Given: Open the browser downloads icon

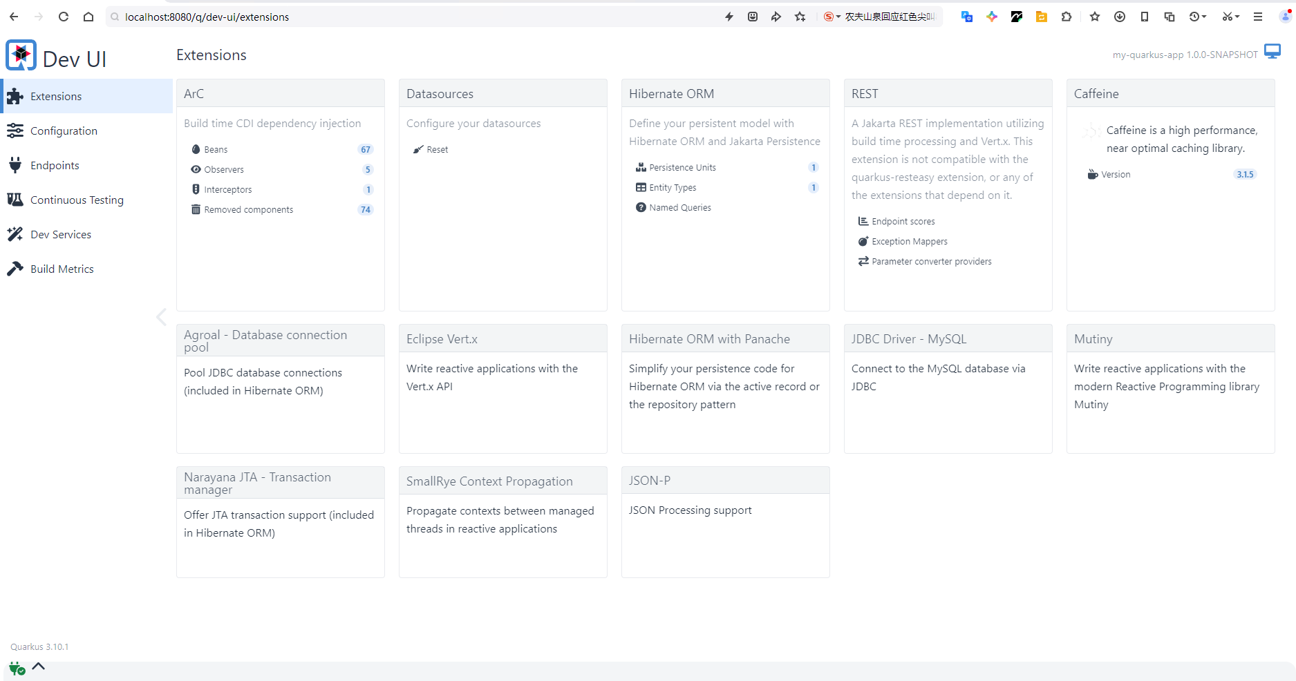Looking at the screenshot, I should 1120,17.
